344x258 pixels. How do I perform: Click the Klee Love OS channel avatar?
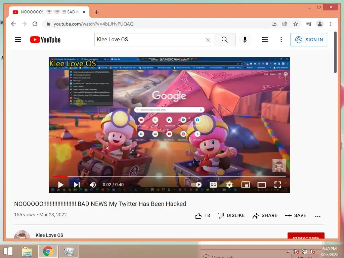pos(22,235)
